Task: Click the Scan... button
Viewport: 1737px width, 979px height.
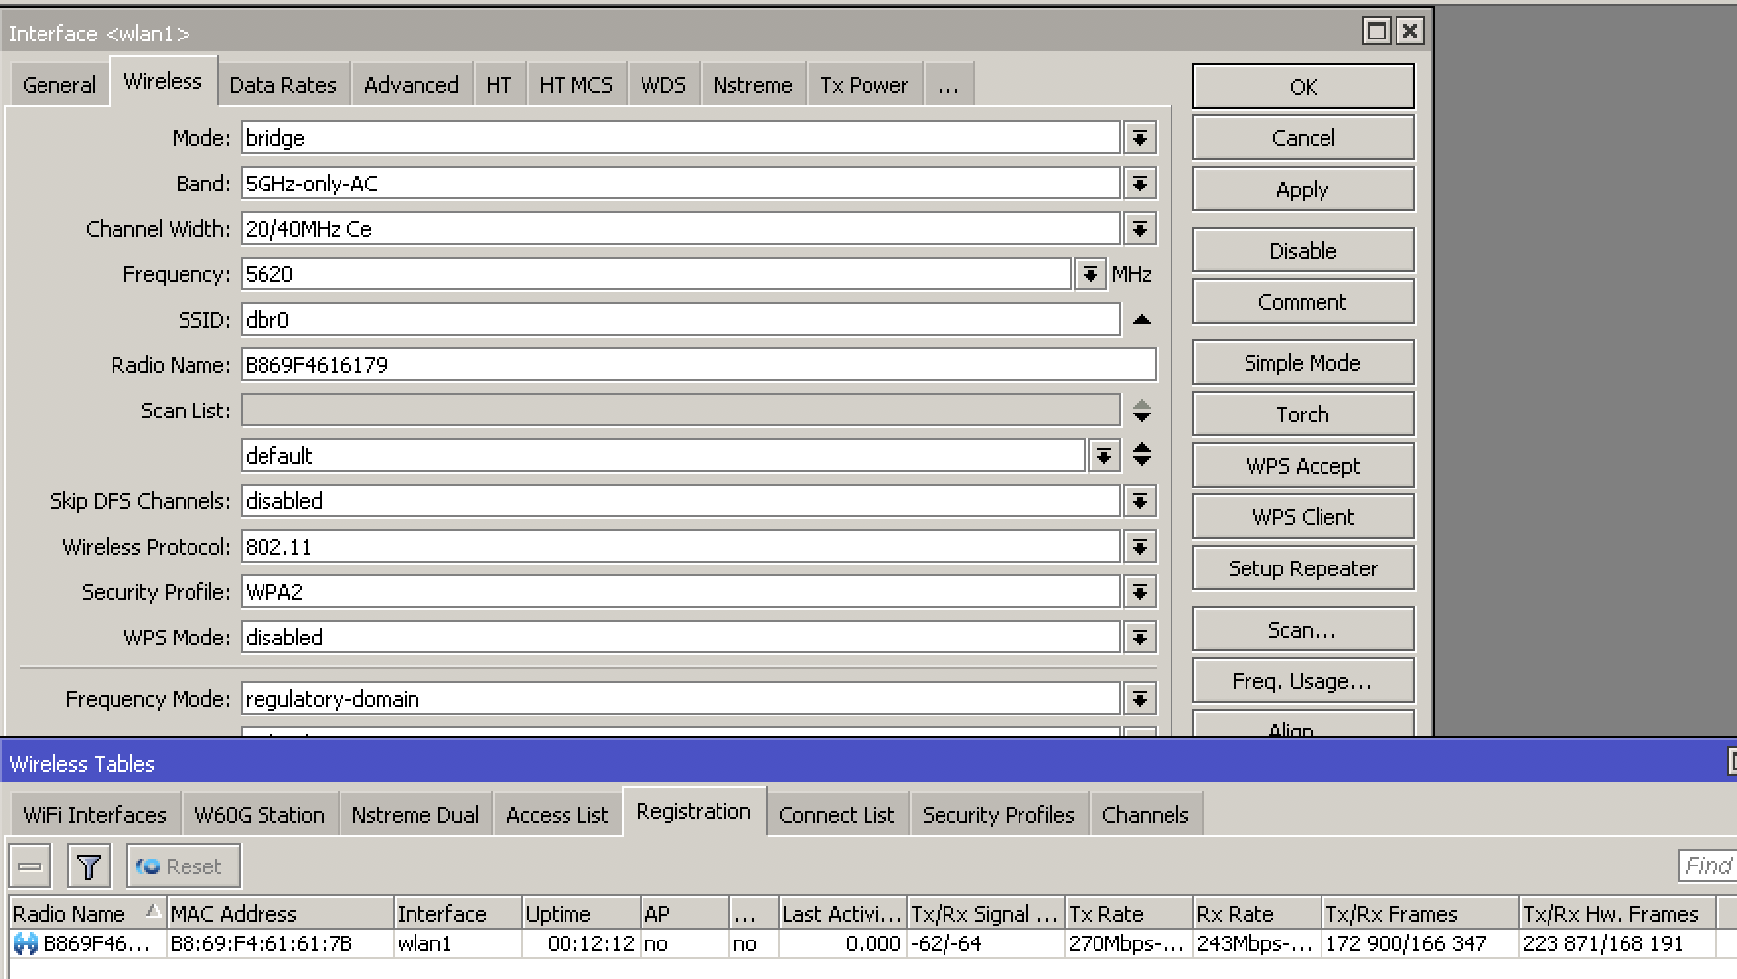Action: [x=1303, y=630]
